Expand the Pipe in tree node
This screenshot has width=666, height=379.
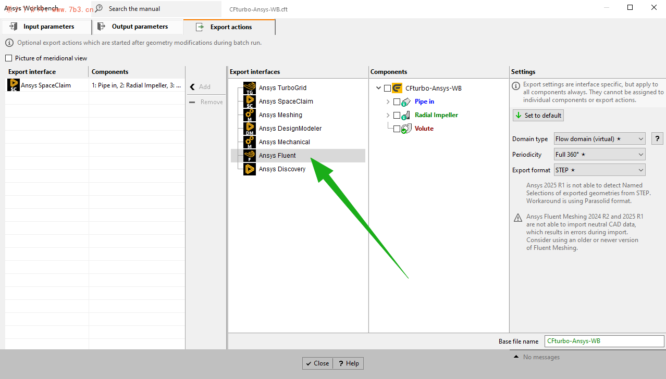(x=388, y=102)
